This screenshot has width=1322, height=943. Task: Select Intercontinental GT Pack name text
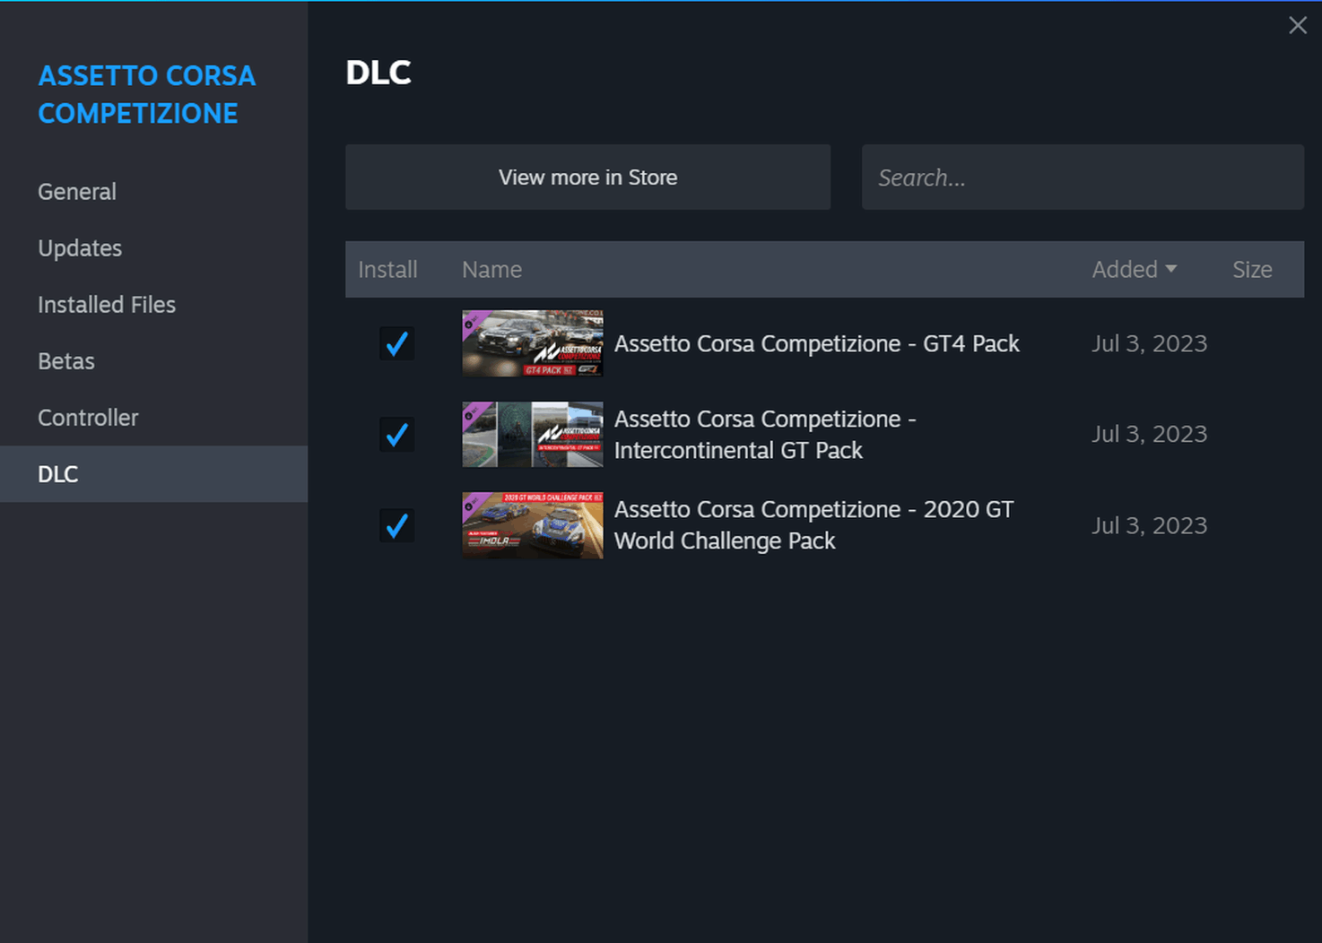coord(765,435)
